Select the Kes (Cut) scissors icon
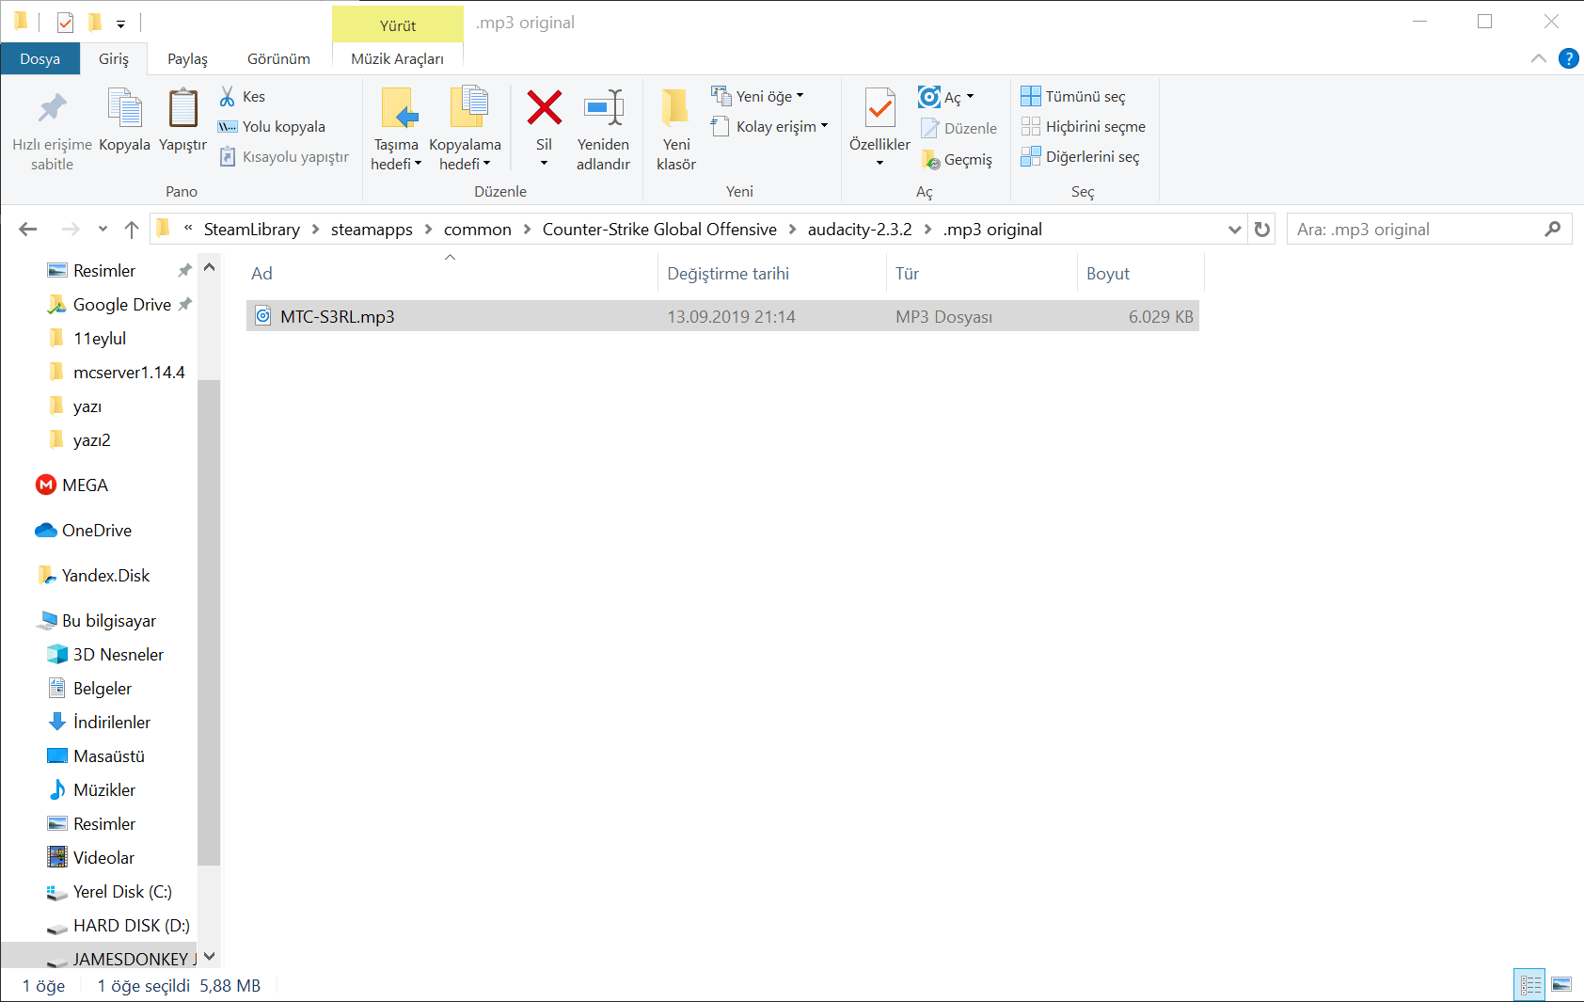Image resolution: width=1584 pixels, height=1002 pixels. pyautogui.click(x=229, y=96)
